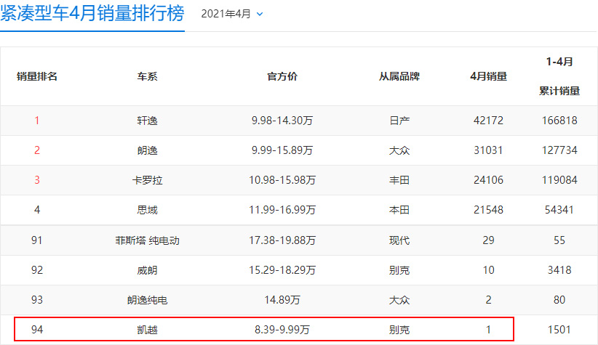Click 别克 brand in the 威朗 row

[399, 270]
